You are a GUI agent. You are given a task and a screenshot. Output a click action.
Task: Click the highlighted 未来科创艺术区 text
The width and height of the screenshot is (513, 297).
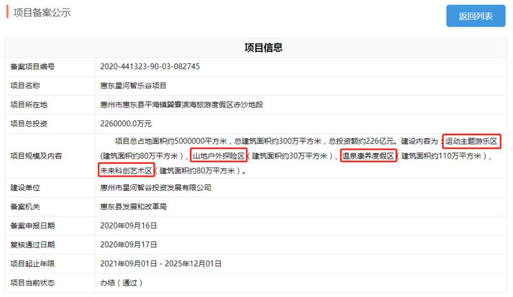(126, 171)
